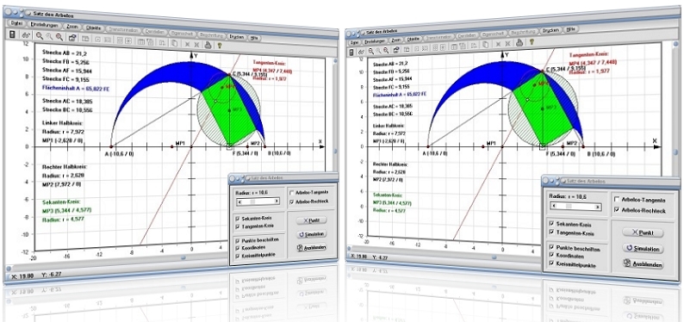Enable Arbelos-Tangente checkbox in right dialog
Image resolution: width=684 pixels, height=322 pixels.
[617, 199]
